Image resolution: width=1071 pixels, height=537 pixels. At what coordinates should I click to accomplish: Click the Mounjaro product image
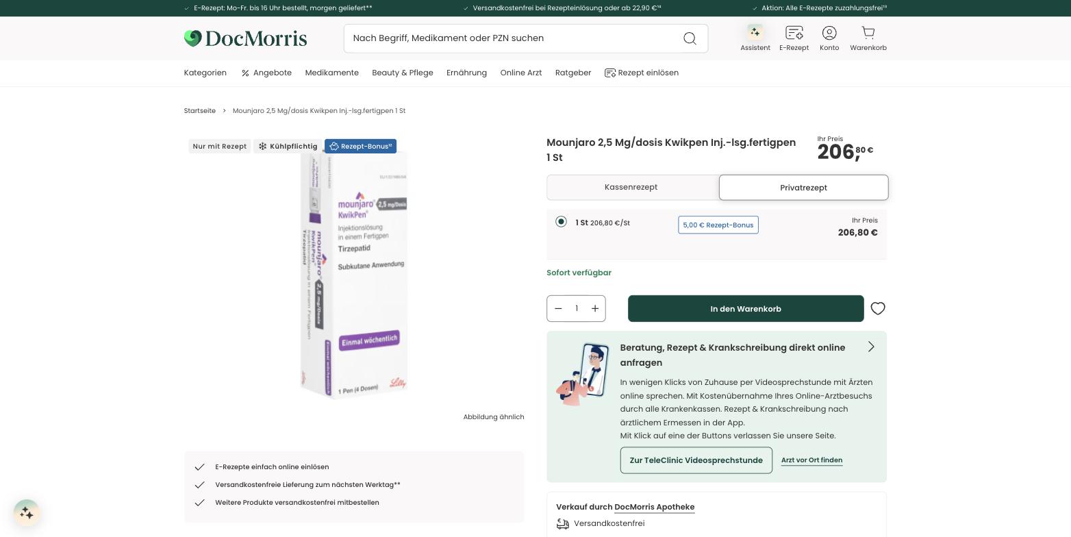[354, 274]
